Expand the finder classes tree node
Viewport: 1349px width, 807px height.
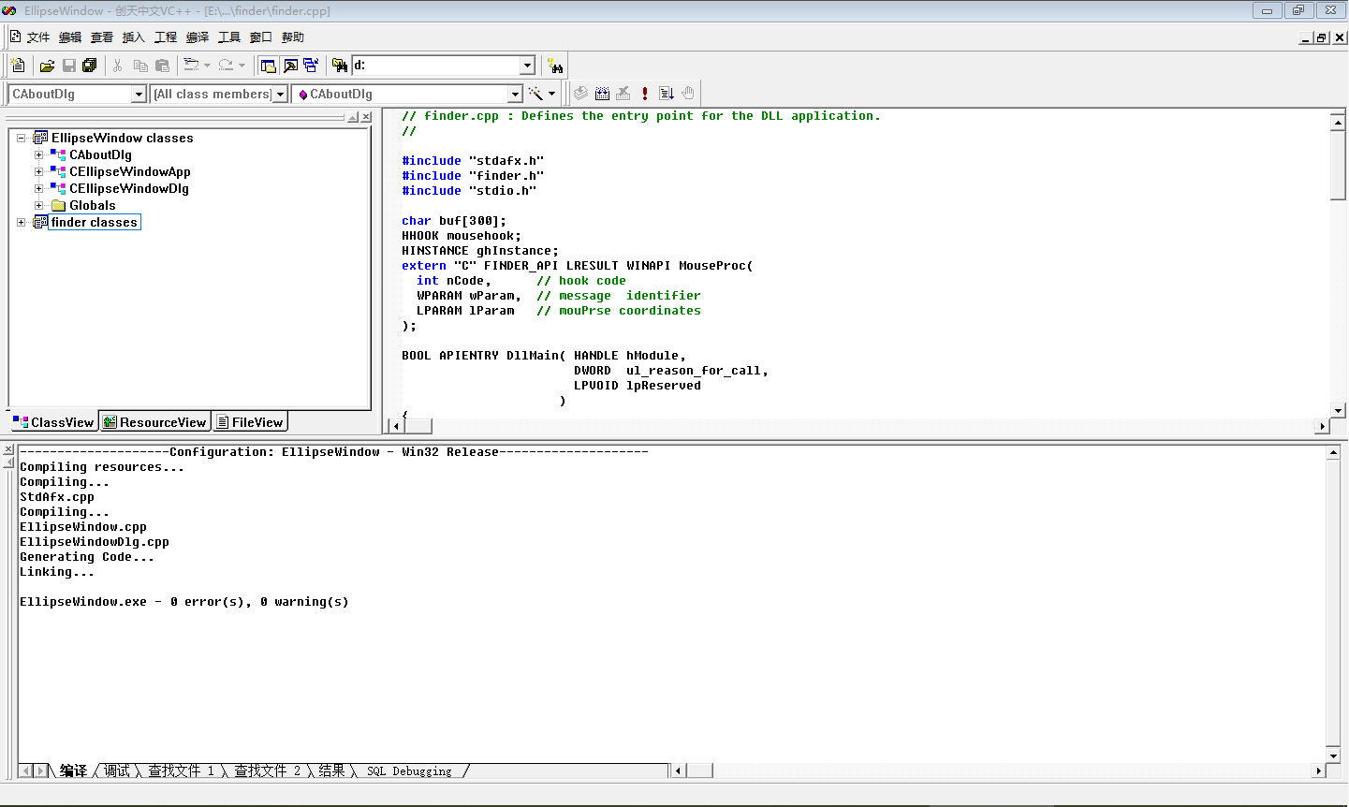[x=21, y=222]
